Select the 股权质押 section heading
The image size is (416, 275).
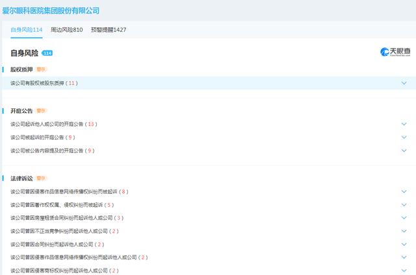point(21,69)
